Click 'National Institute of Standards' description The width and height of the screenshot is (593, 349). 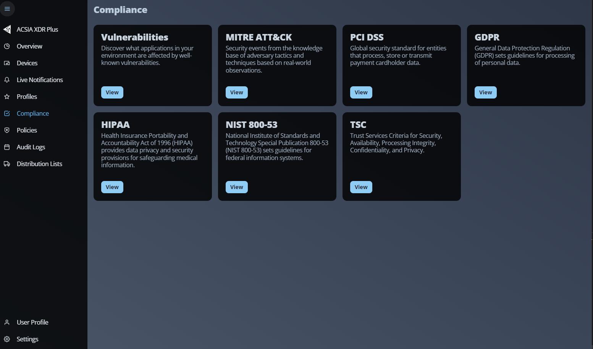point(277,147)
